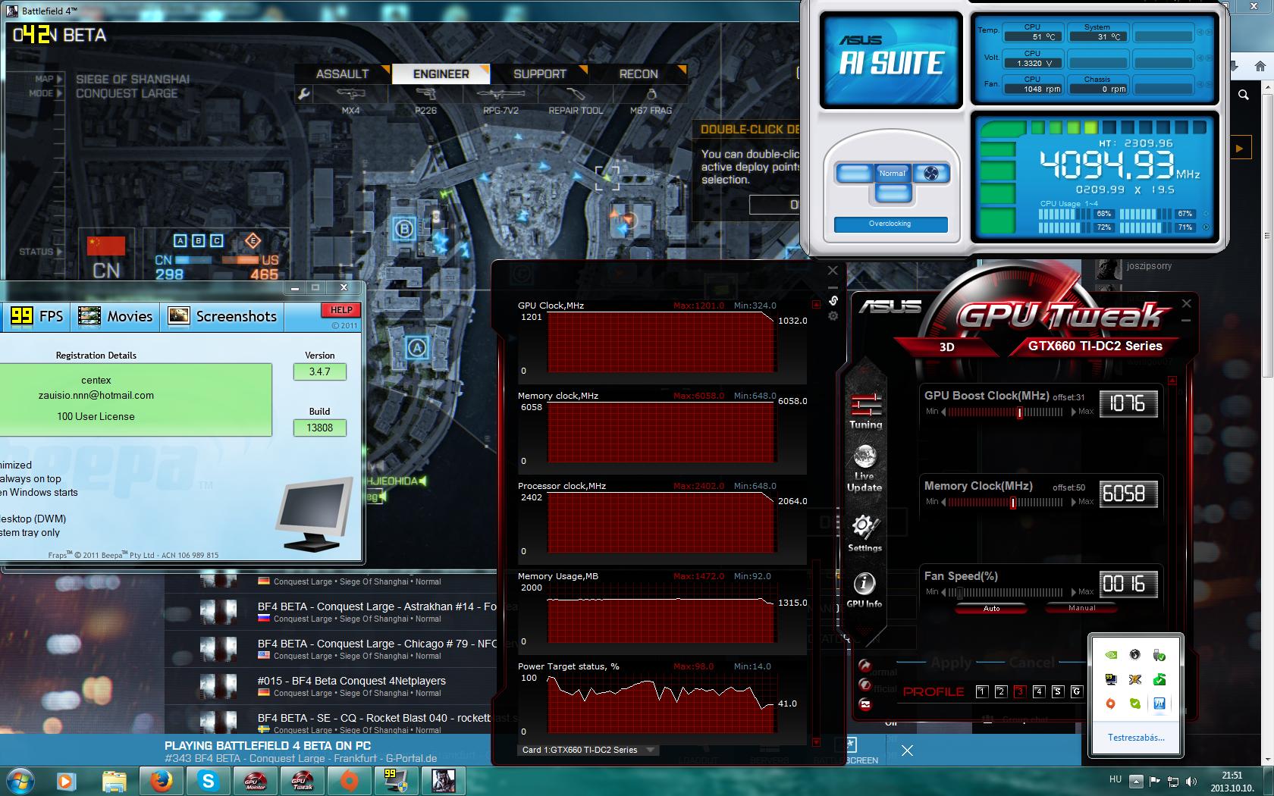Select capture point B on the map
Viewport: 1274px width, 796px height.
pyautogui.click(x=404, y=229)
